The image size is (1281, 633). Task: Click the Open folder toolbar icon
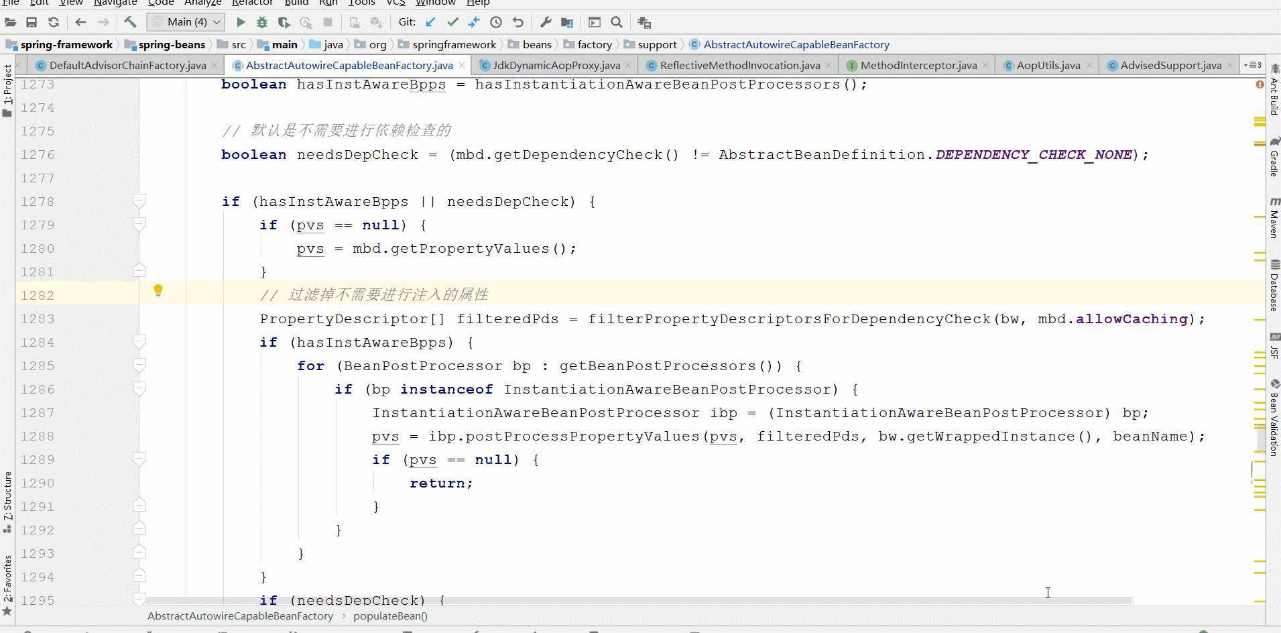(x=10, y=22)
